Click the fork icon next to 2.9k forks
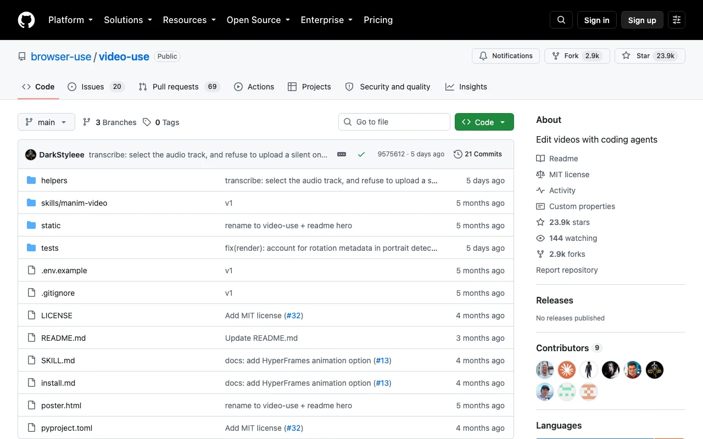Viewport: 703px width, 439px height. (x=540, y=254)
